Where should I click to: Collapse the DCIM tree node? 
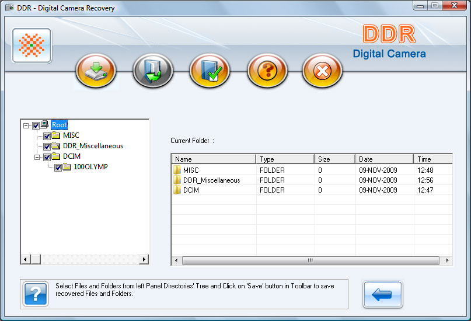(x=37, y=157)
